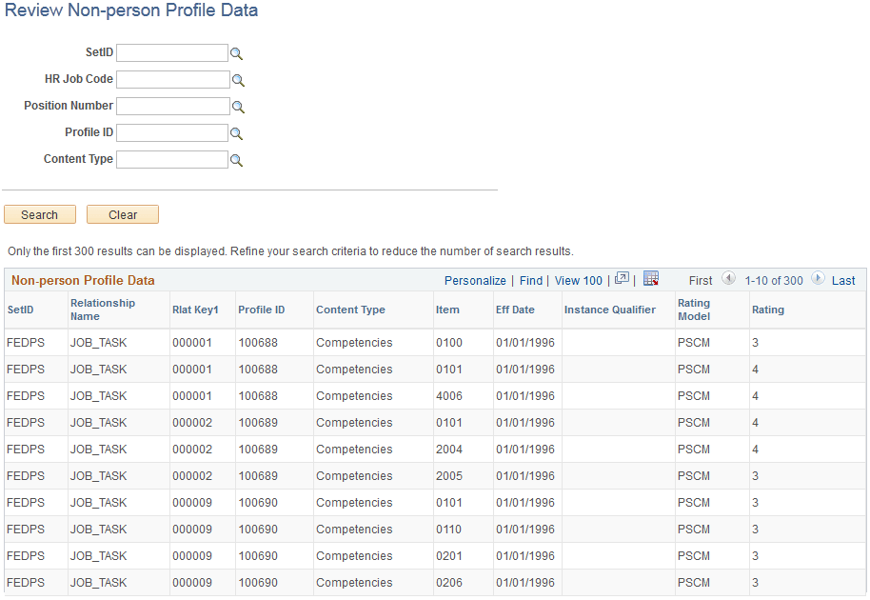Jump to First page of results

701,280
